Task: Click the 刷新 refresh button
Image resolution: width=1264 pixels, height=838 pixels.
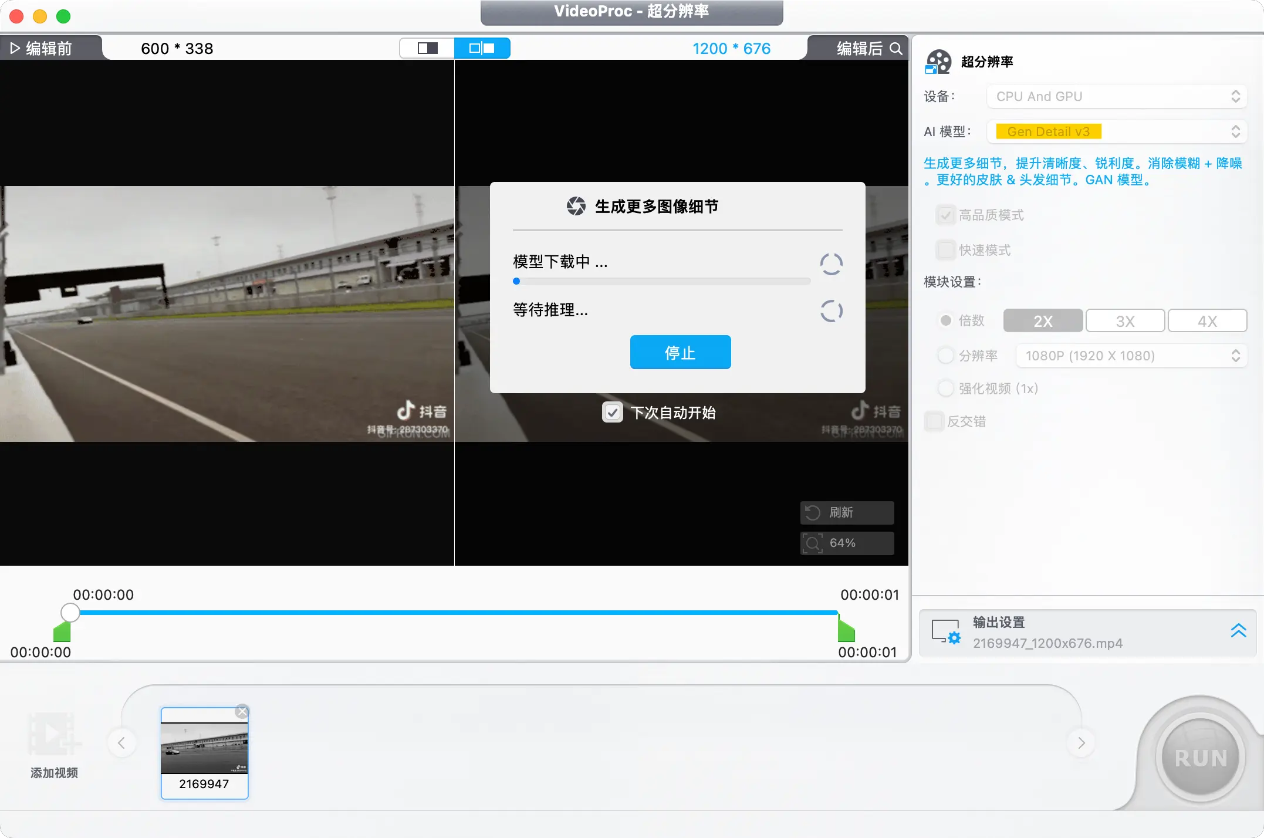Action: (x=847, y=512)
